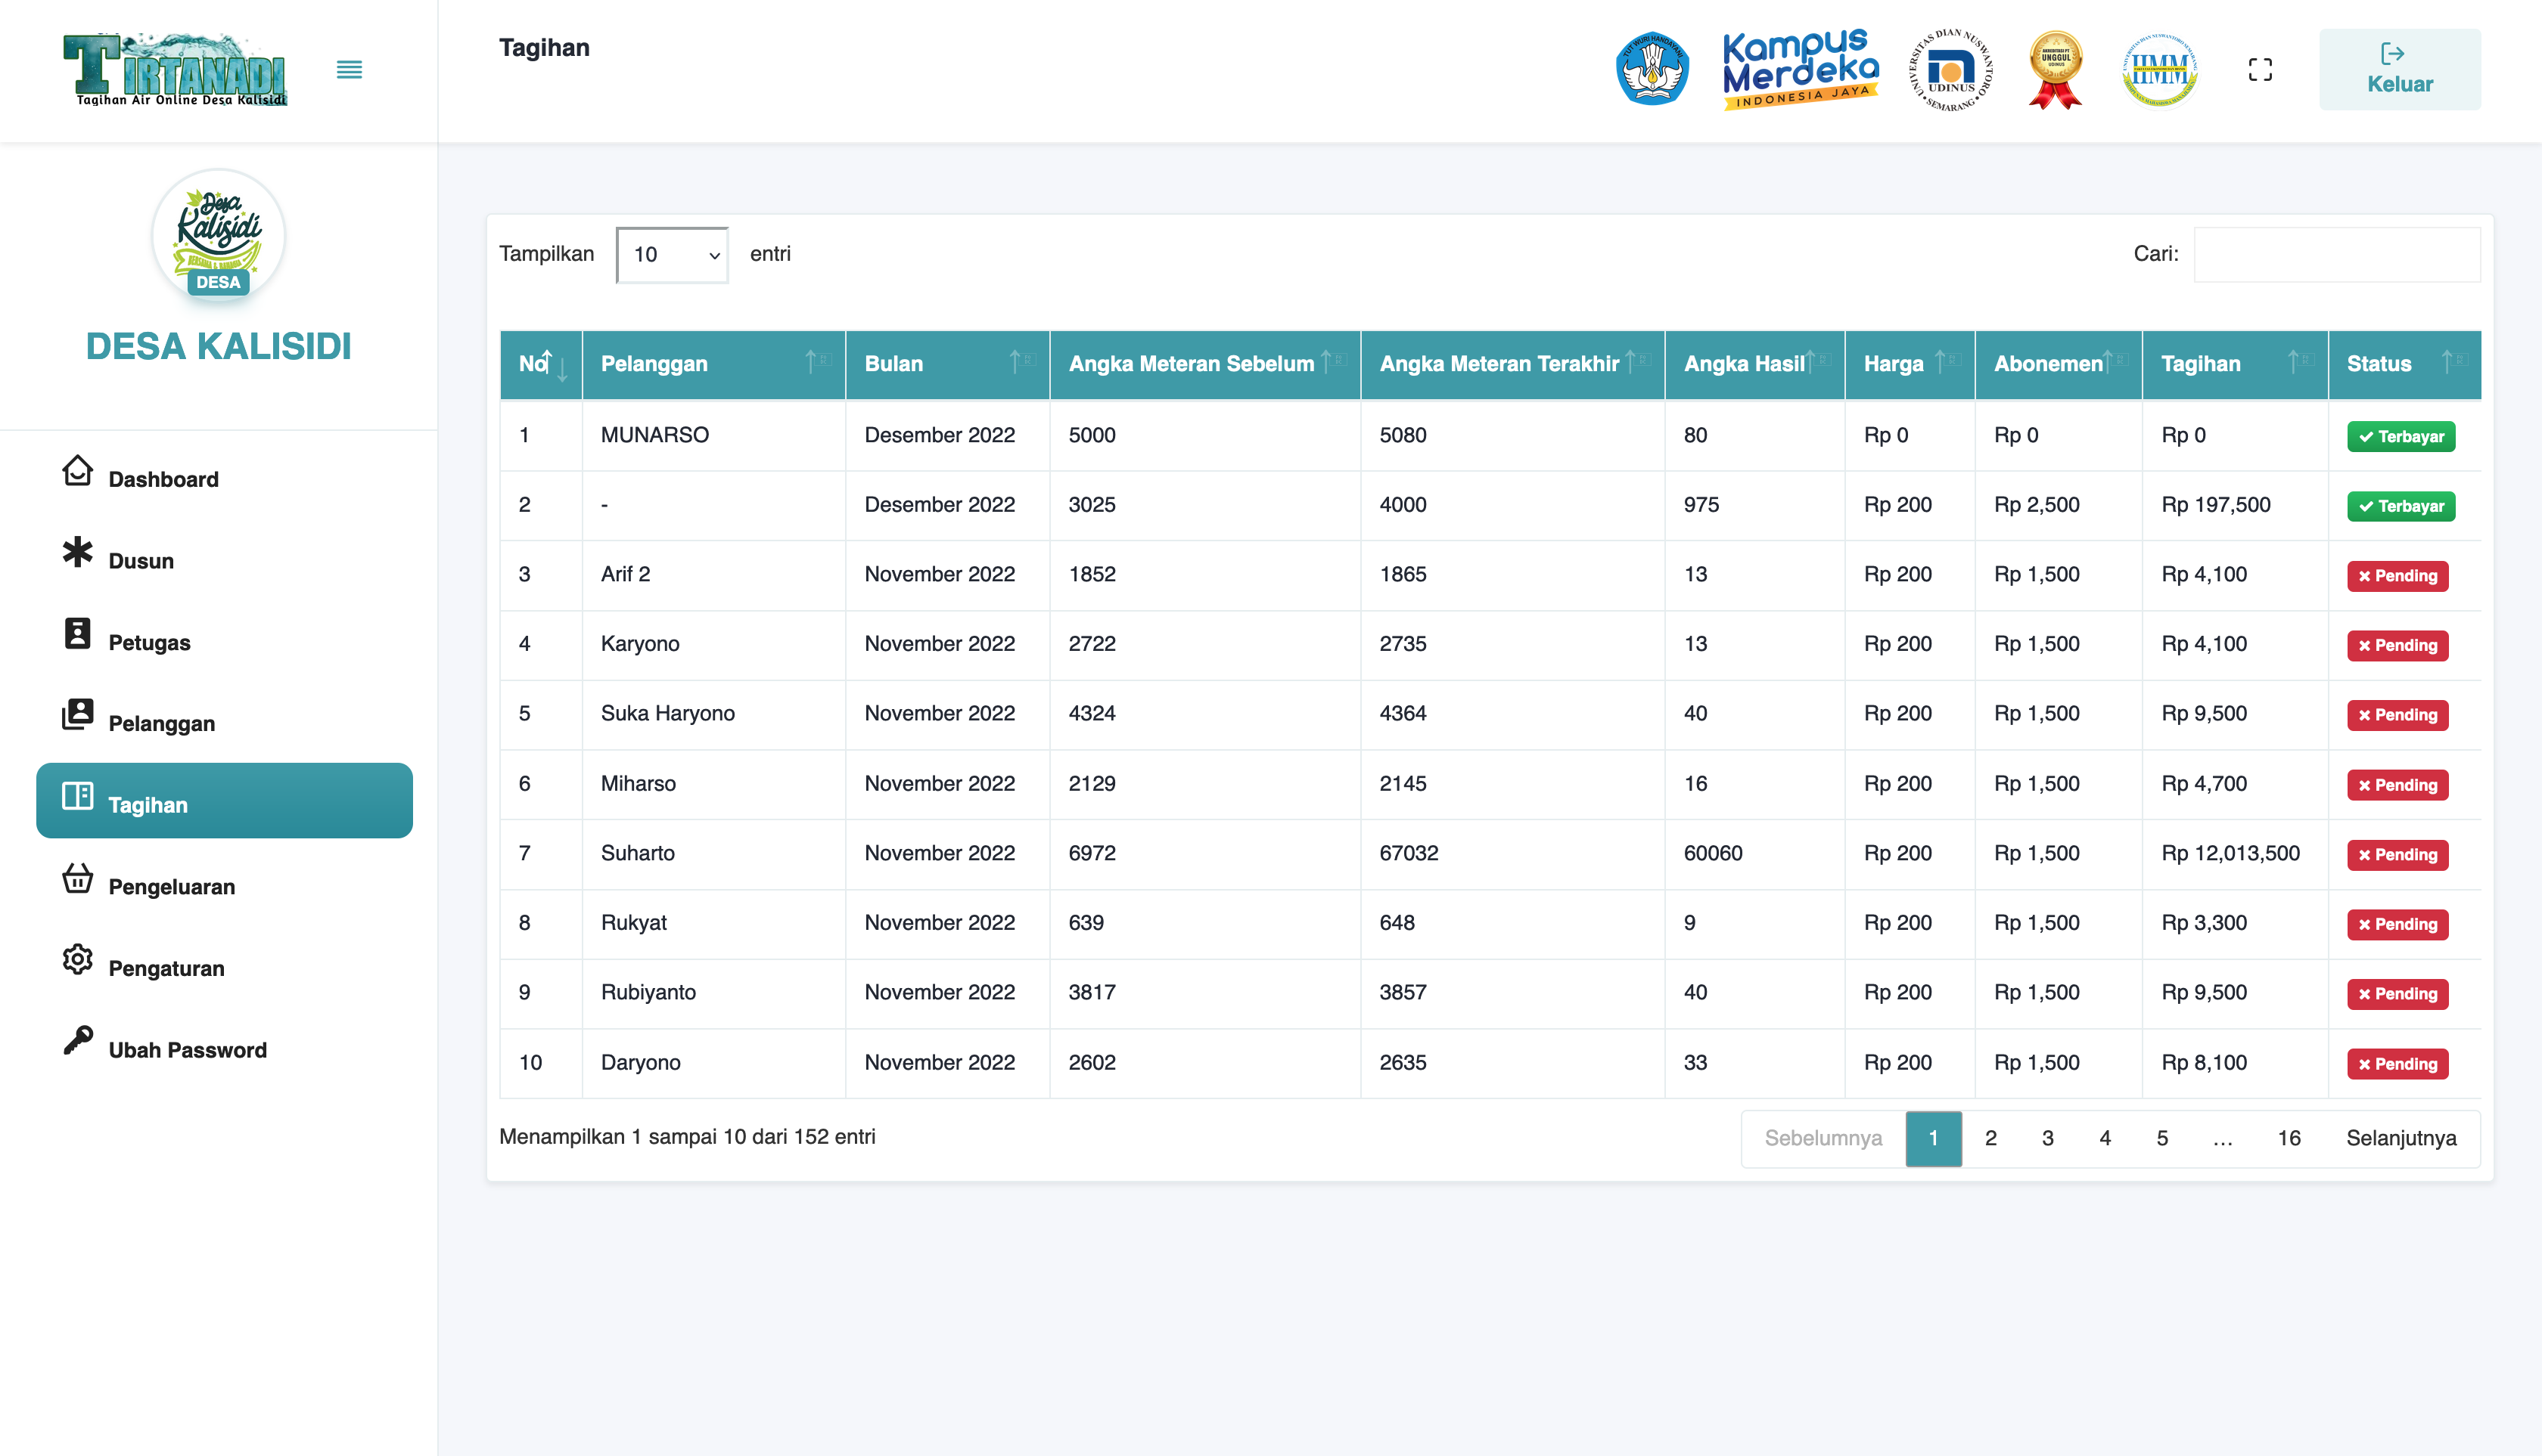Click Pending badge for Rubiyanto
The width and height of the screenshot is (2542, 1456).
pos(2397,994)
